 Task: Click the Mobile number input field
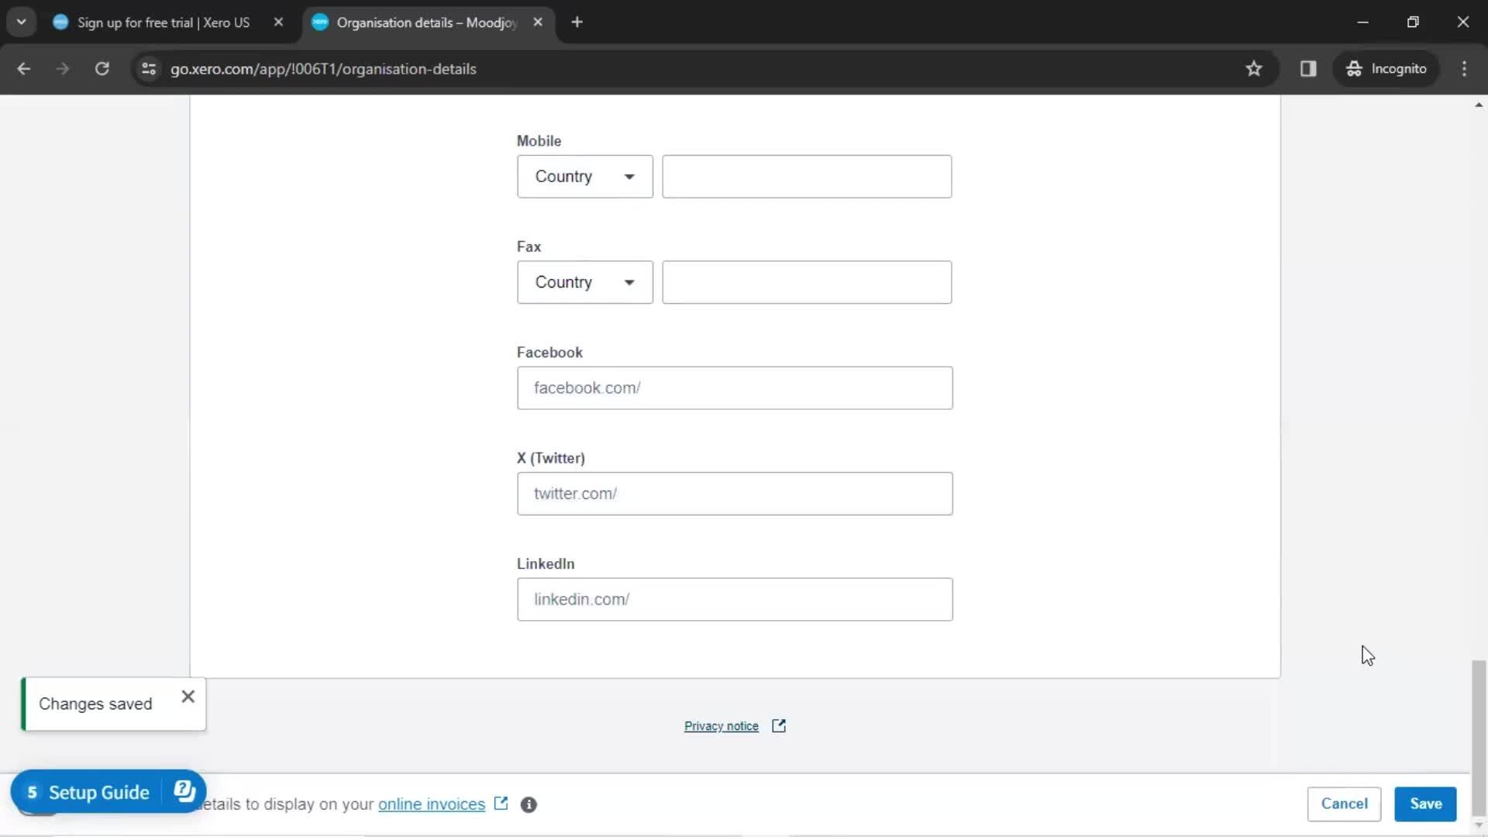tap(807, 177)
